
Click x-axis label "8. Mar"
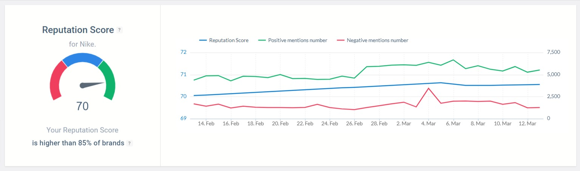[478, 124]
